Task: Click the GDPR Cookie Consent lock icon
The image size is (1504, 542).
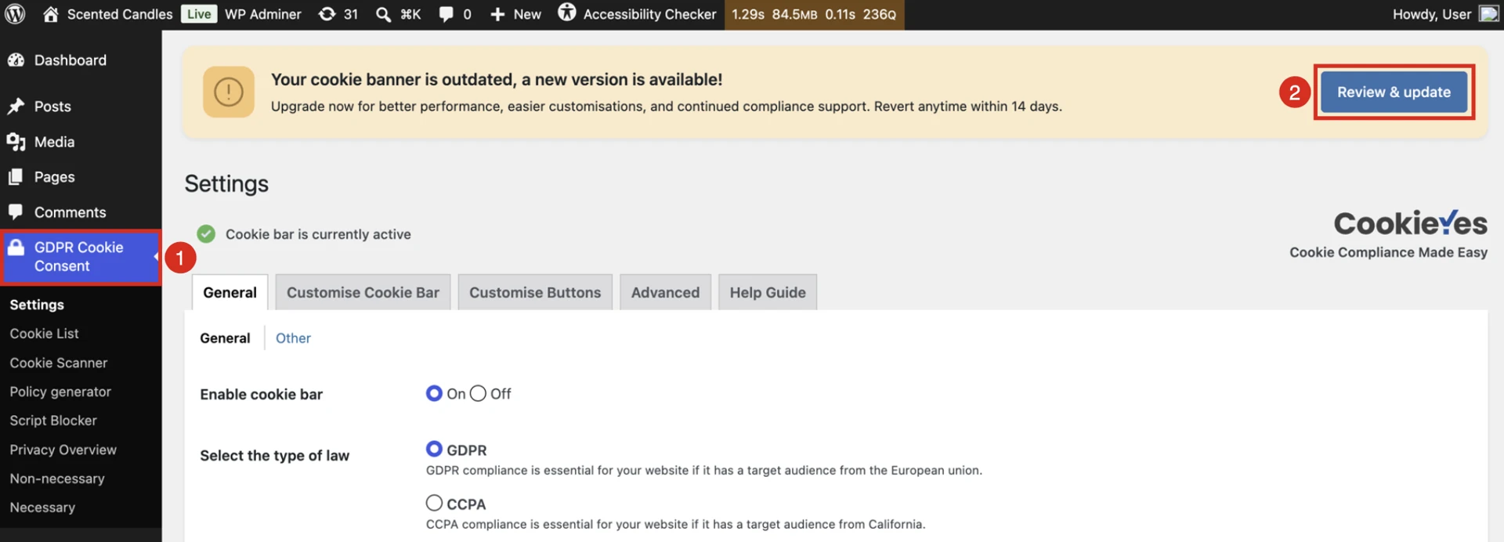Action: pyautogui.click(x=16, y=248)
